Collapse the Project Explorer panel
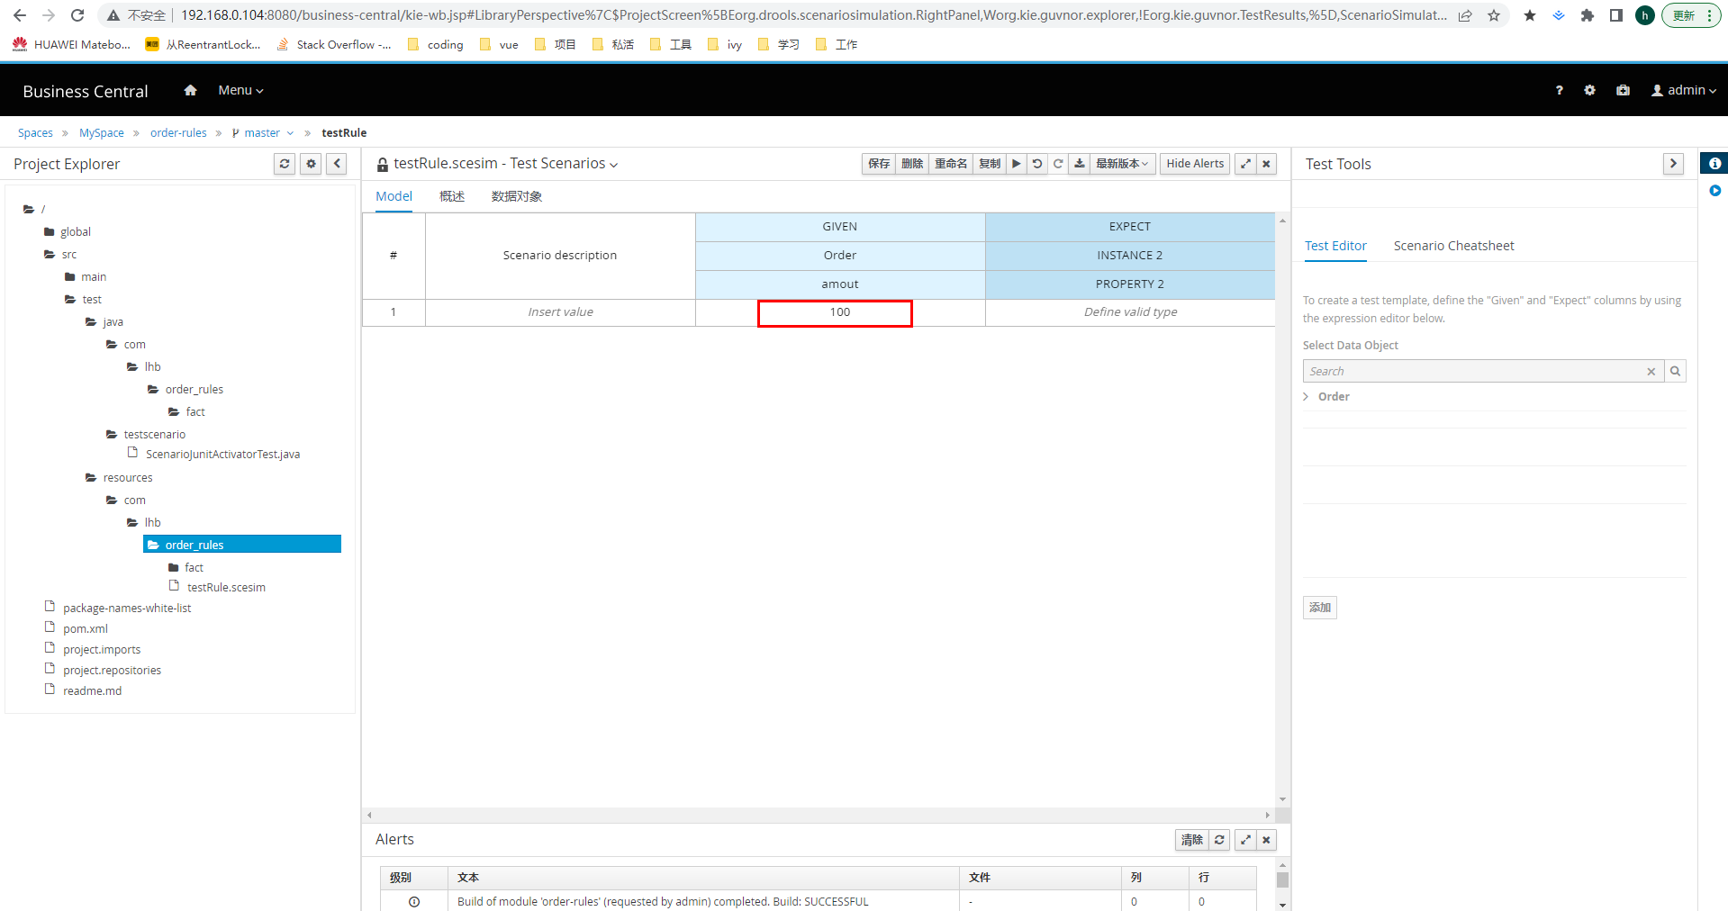 337,164
